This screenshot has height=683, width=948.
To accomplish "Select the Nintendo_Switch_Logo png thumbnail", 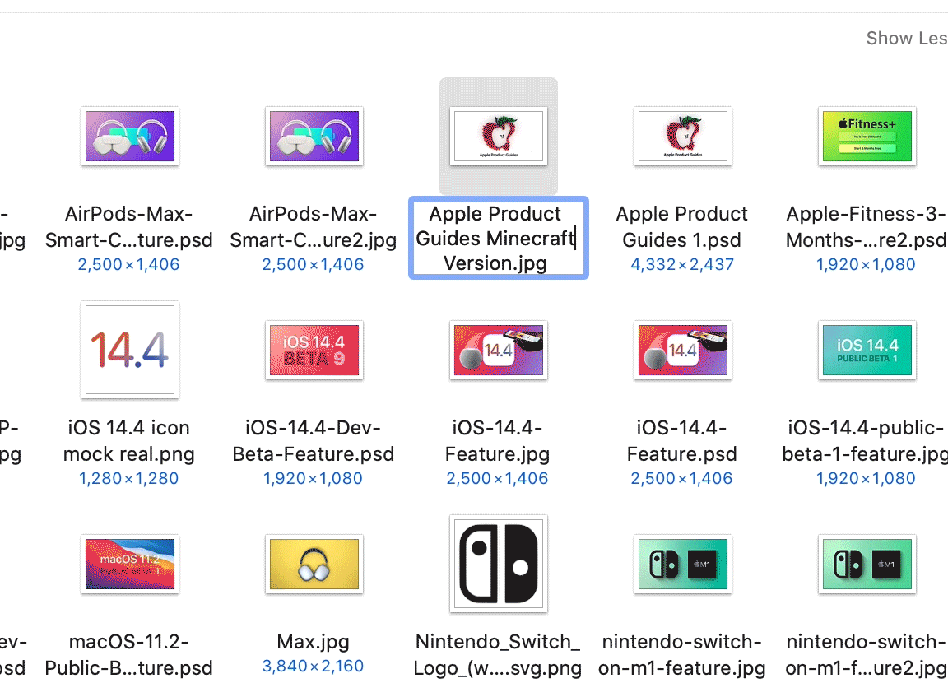I will point(499,564).
